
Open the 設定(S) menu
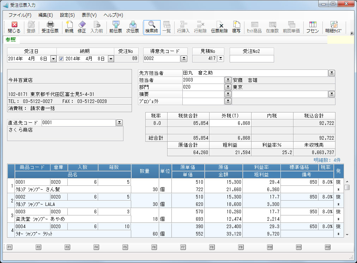[67, 15]
